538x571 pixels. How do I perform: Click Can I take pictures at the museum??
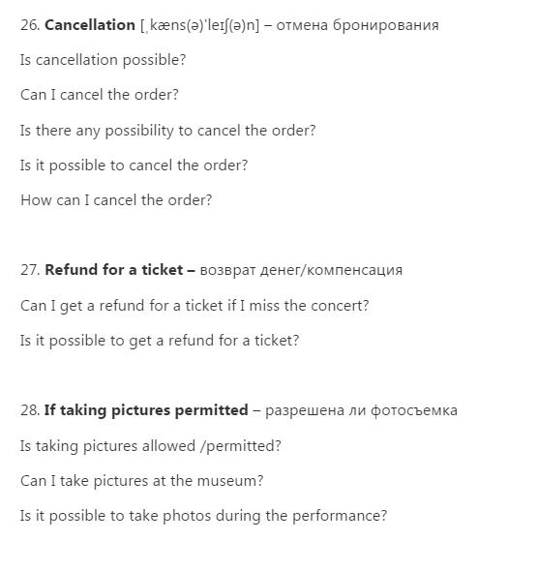142,481
